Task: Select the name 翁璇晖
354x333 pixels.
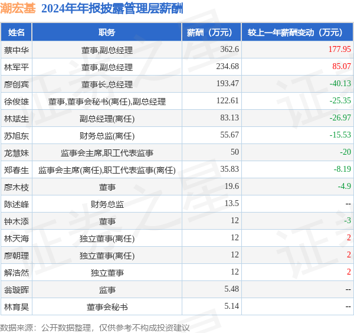Action: [x=17, y=290]
